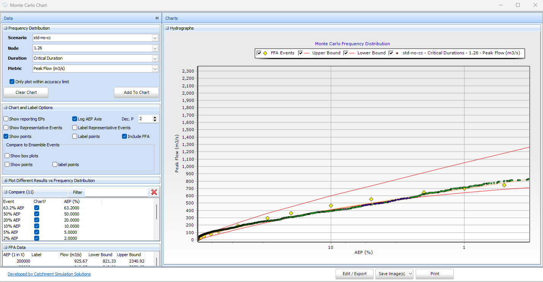The width and height of the screenshot is (543, 282).
Task: Expand Plot Different Results vs Frequency Distribution
Action: click(5, 181)
